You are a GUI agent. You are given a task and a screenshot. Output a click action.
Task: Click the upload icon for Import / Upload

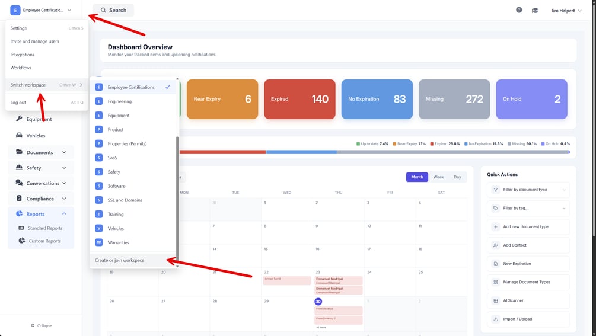click(496, 319)
